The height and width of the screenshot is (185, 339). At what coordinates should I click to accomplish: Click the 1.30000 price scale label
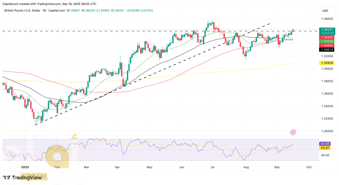tap(327, 69)
